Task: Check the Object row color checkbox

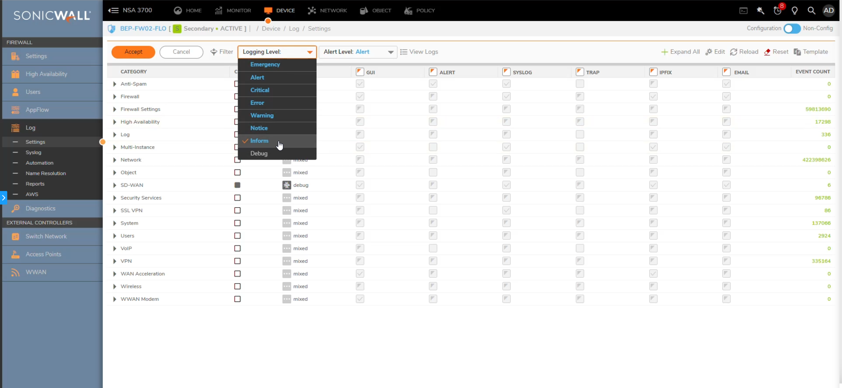Action: click(238, 173)
